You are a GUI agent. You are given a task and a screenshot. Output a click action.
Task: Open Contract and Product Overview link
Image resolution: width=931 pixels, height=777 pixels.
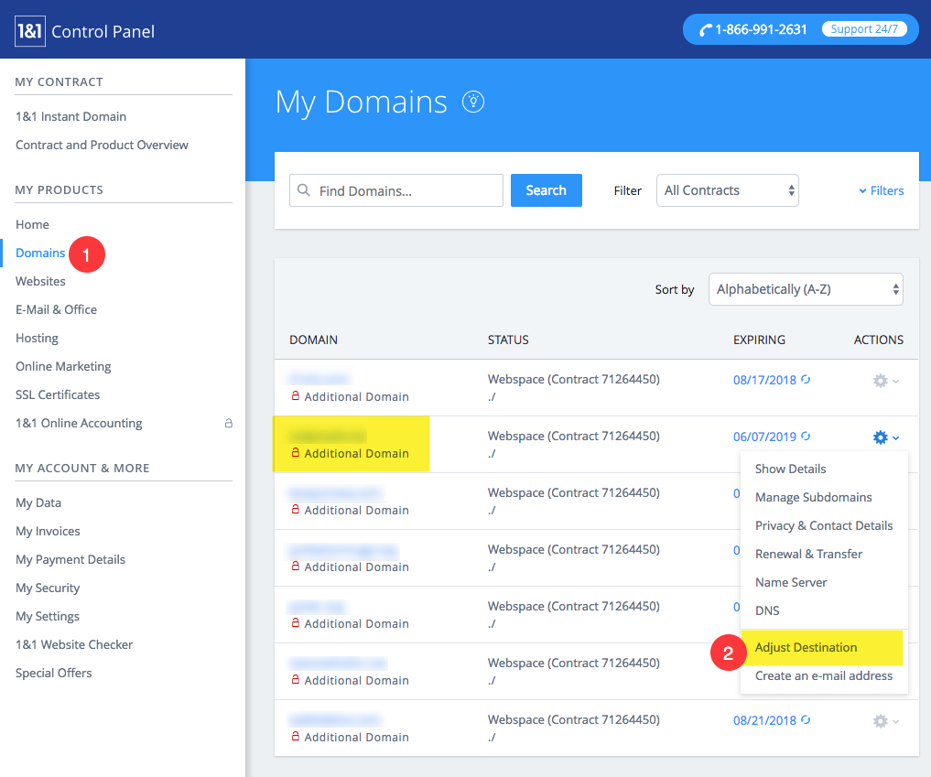click(x=102, y=146)
